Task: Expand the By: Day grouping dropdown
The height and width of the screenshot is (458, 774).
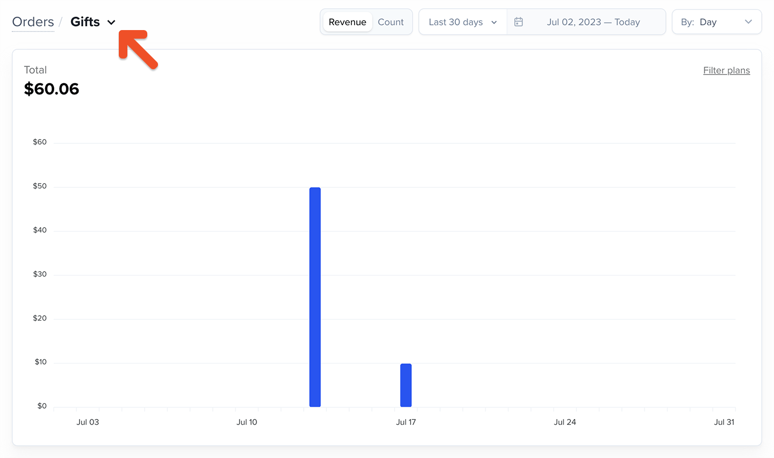Action: point(716,22)
